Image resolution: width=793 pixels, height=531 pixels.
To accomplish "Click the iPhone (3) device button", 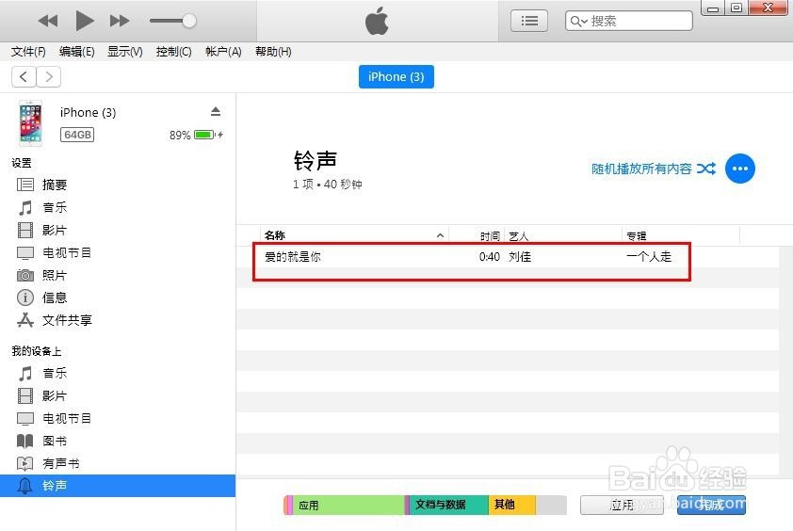I will 396,77.
